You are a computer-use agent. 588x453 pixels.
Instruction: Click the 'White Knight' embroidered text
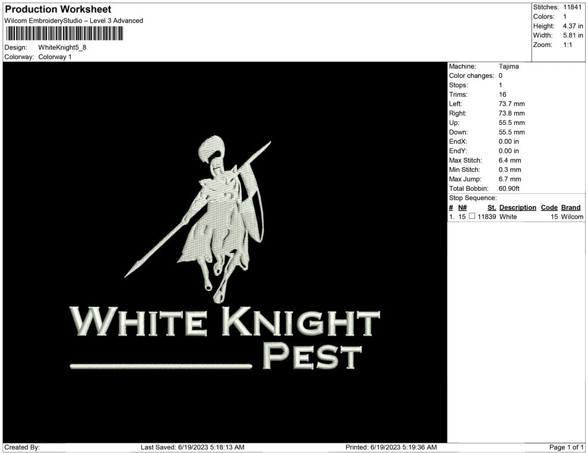click(x=225, y=322)
